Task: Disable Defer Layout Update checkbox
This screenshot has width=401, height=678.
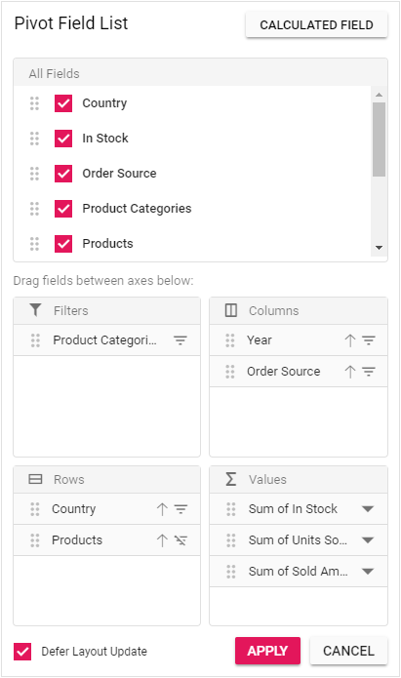Action: point(22,652)
